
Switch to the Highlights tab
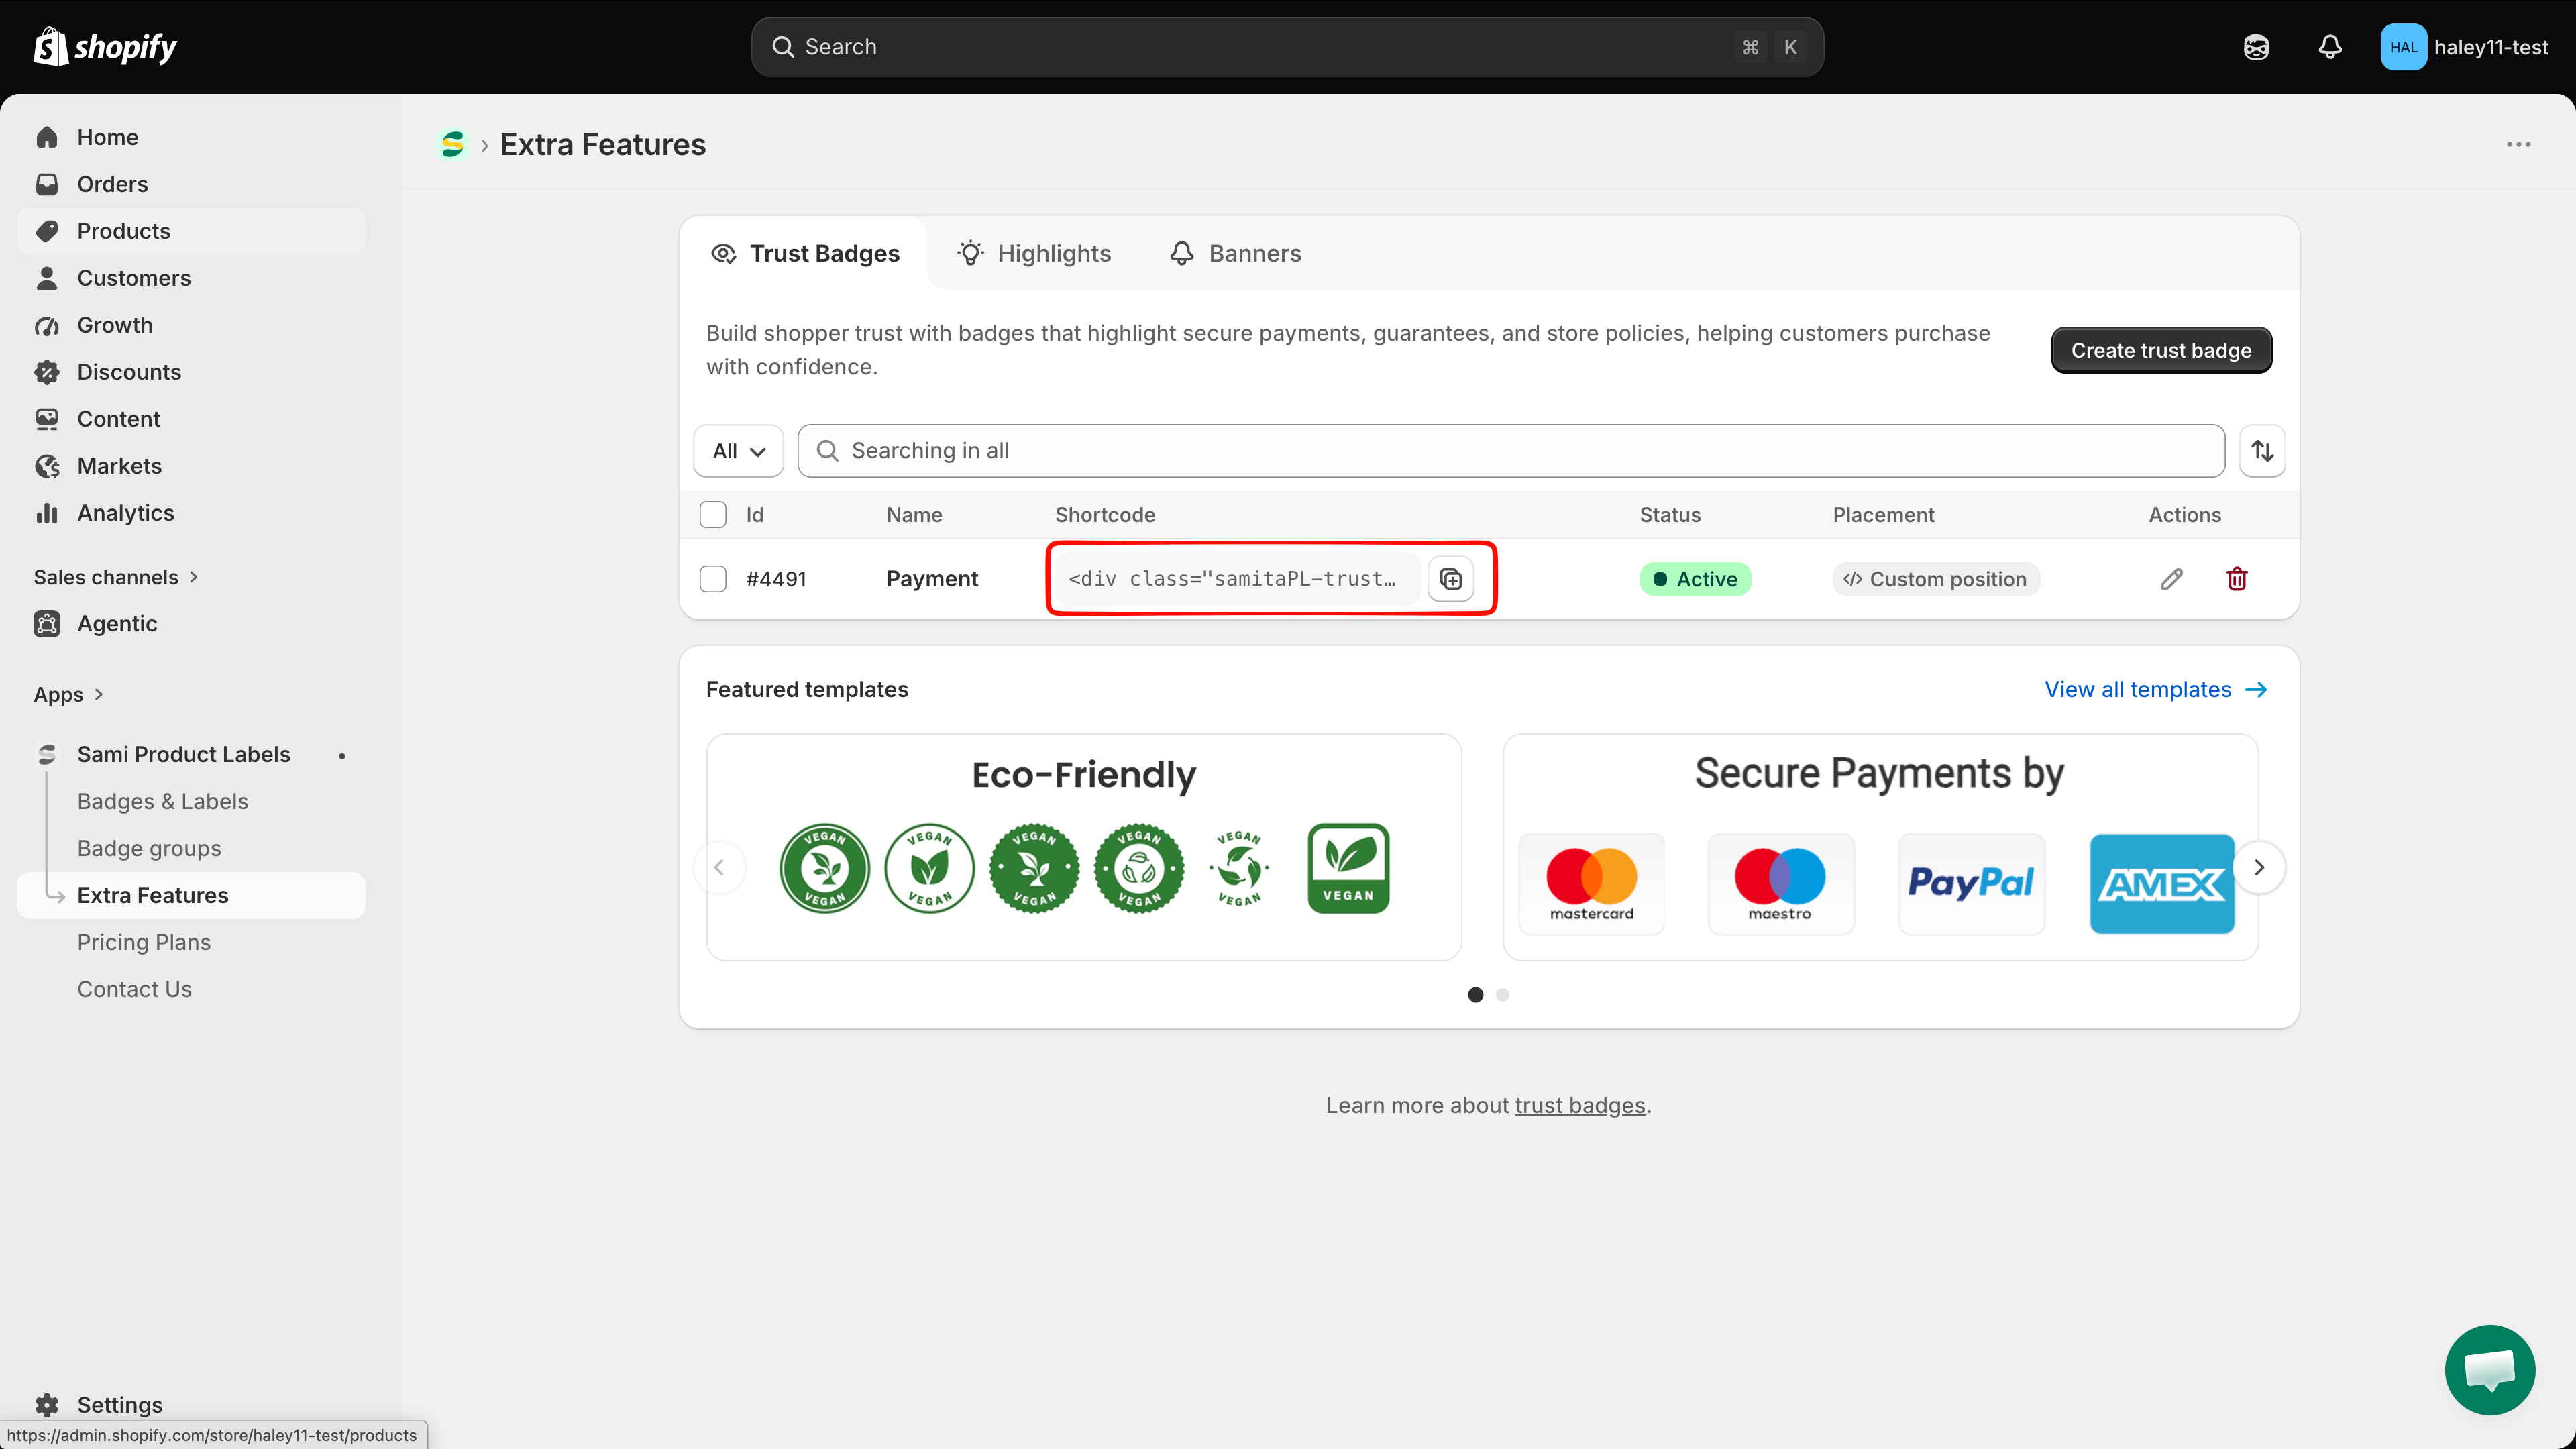point(1034,253)
